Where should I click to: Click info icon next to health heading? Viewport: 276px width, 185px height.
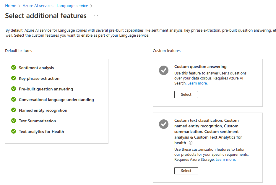(x=191, y=143)
